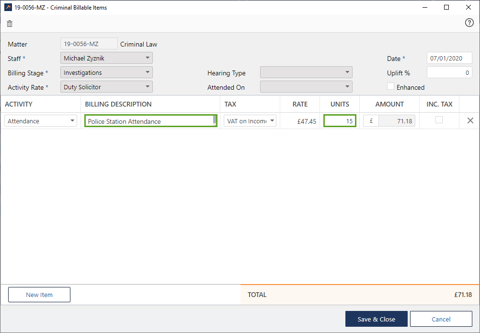The image size is (480, 333).
Task: Open the Attended On dropdown
Action: pos(306,87)
